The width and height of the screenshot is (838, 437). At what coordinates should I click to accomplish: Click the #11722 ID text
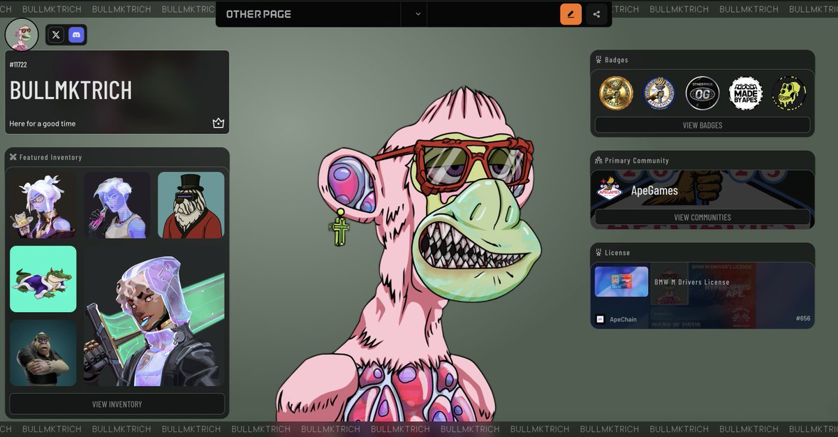pyautogui.click(x=18, y=65)
